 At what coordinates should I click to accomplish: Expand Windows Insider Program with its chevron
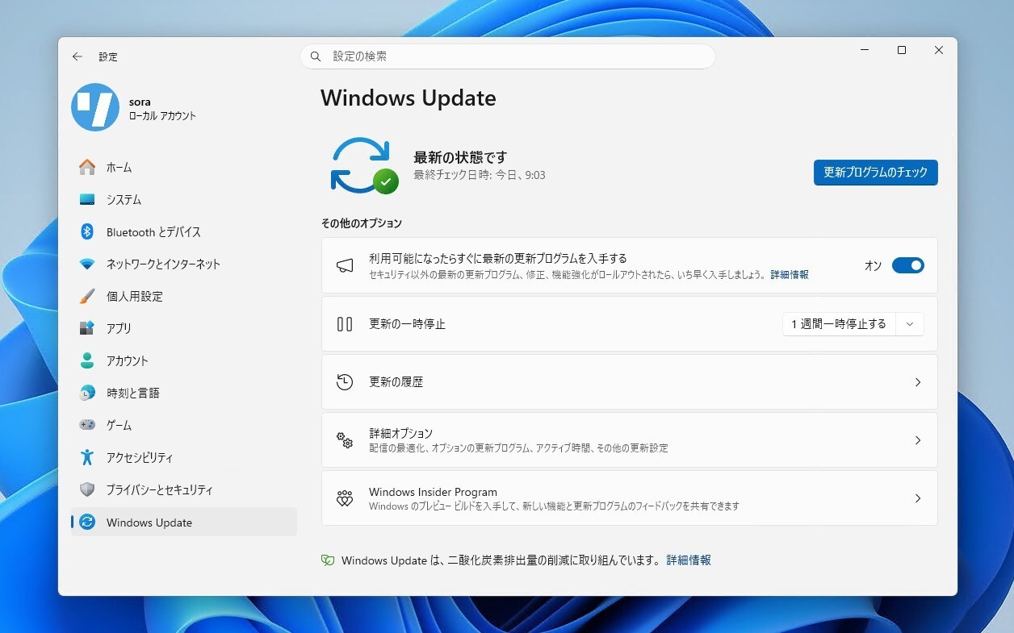point(918,498)
